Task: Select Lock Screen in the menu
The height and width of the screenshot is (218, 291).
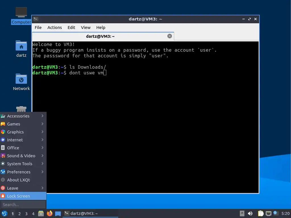Action: click(23, 196)
